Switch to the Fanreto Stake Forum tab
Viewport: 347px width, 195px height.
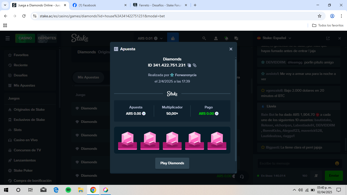pyautogui.click(x=161, y=5)
